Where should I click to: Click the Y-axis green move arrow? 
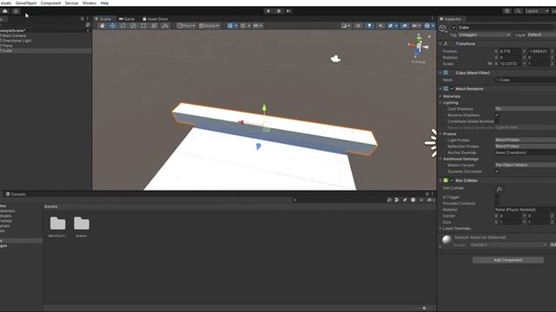click(x=264, y=107)
